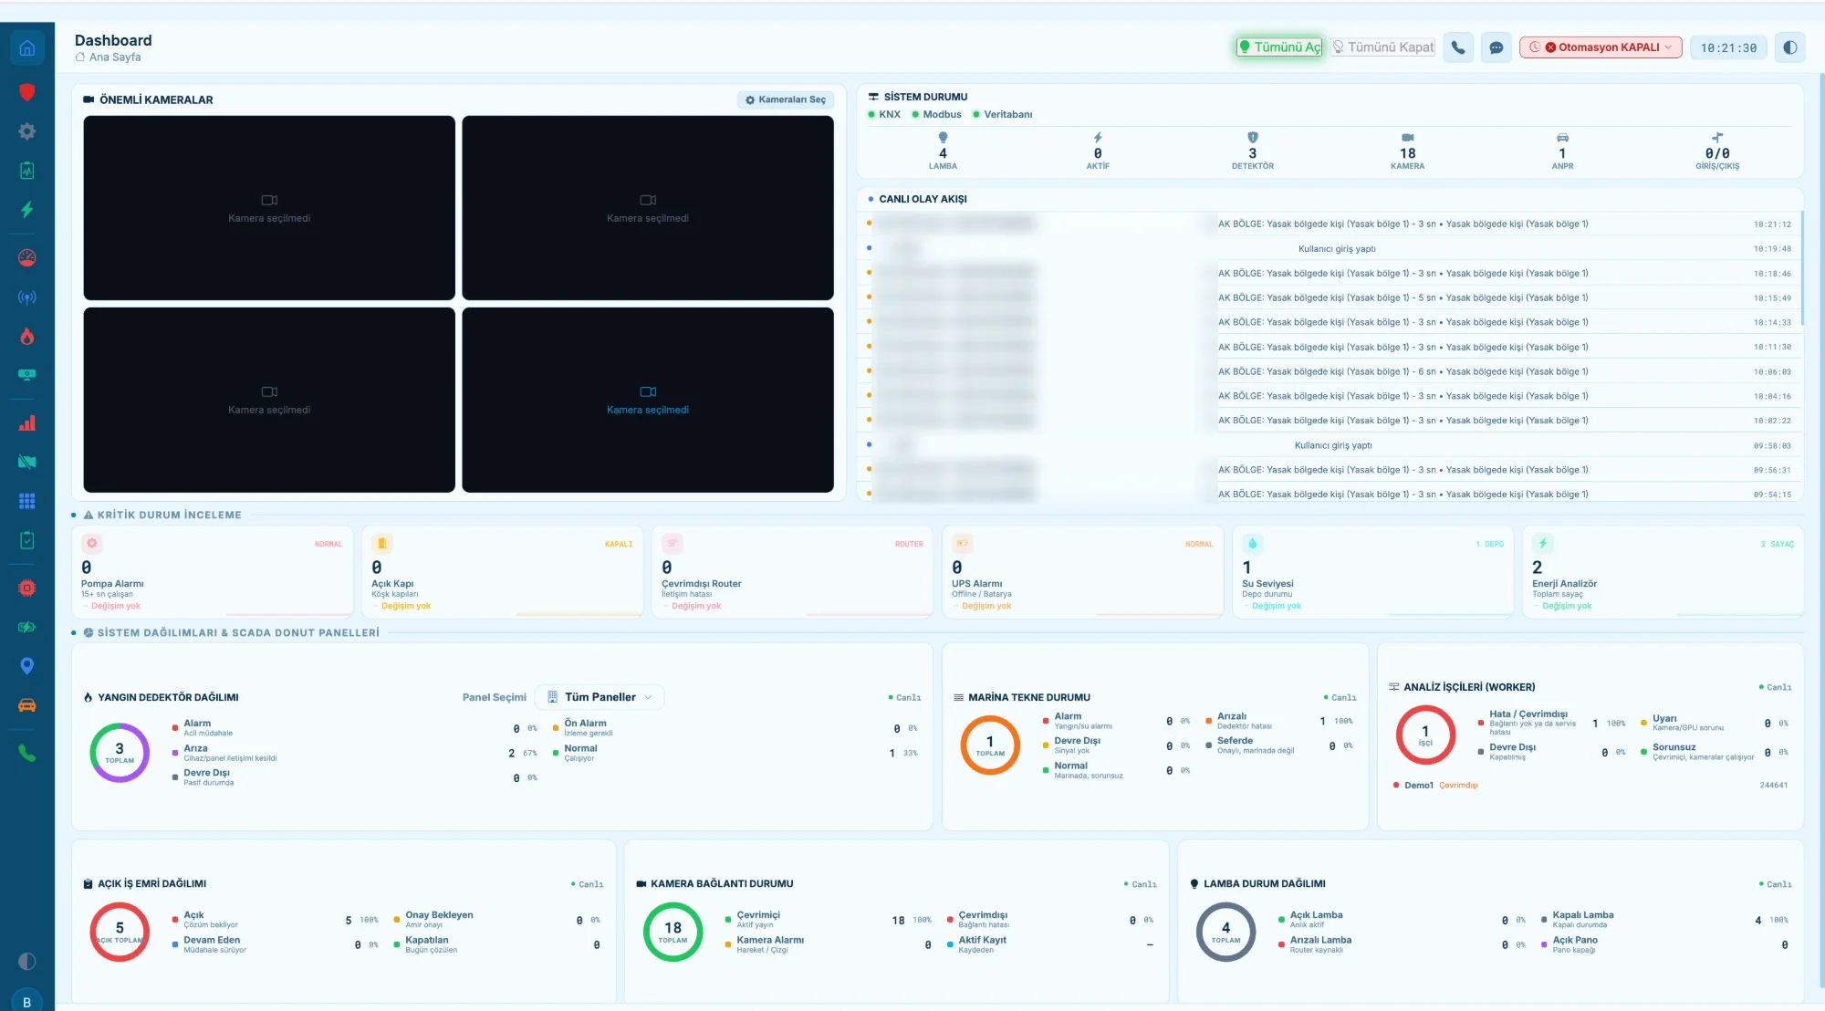Open the Pompa Alarmı critical card
1825x1011 pixels.
tap(213, 572)
